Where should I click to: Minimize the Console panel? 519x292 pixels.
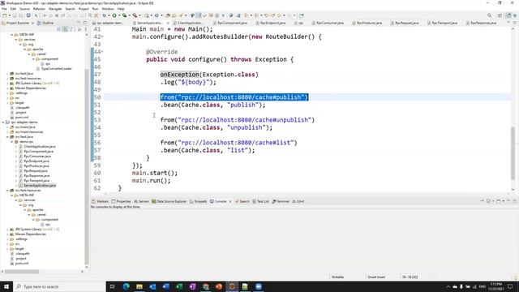[508, 201]
